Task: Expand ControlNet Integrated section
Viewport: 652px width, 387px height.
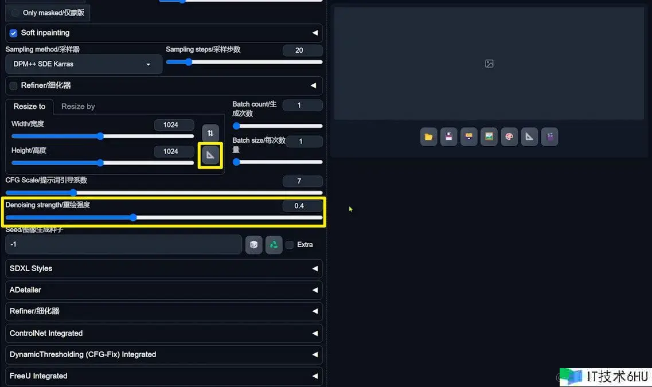Action: coord(164,333)
